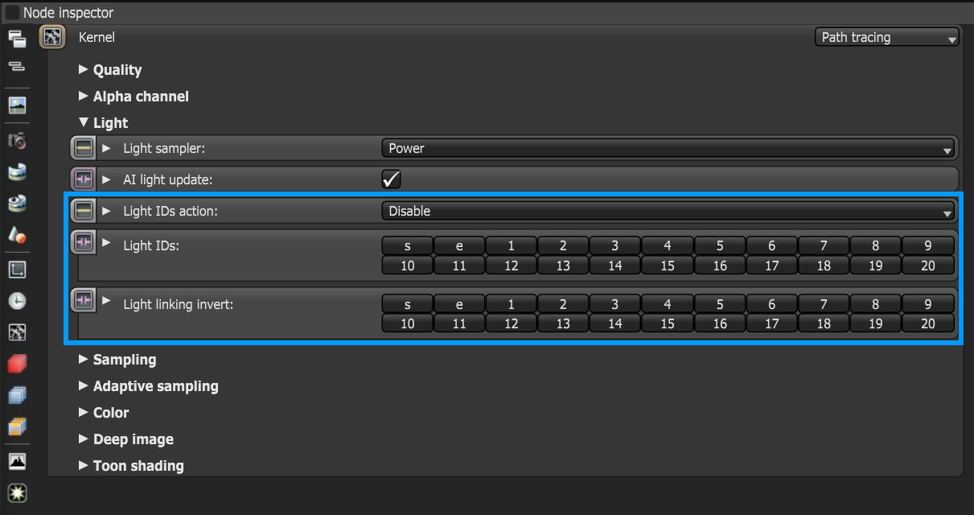Click button 5 in Light IDs row
Image resolution: width=974 pixels, height=515 pixels.
pyautogui.click(x=720, y=245)
